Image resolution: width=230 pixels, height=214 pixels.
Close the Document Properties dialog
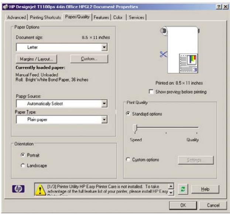(225, 7)
